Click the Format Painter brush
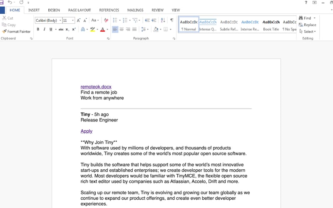Image resolution: width=333 pixels, height=208 pixels. pos(4,32)
